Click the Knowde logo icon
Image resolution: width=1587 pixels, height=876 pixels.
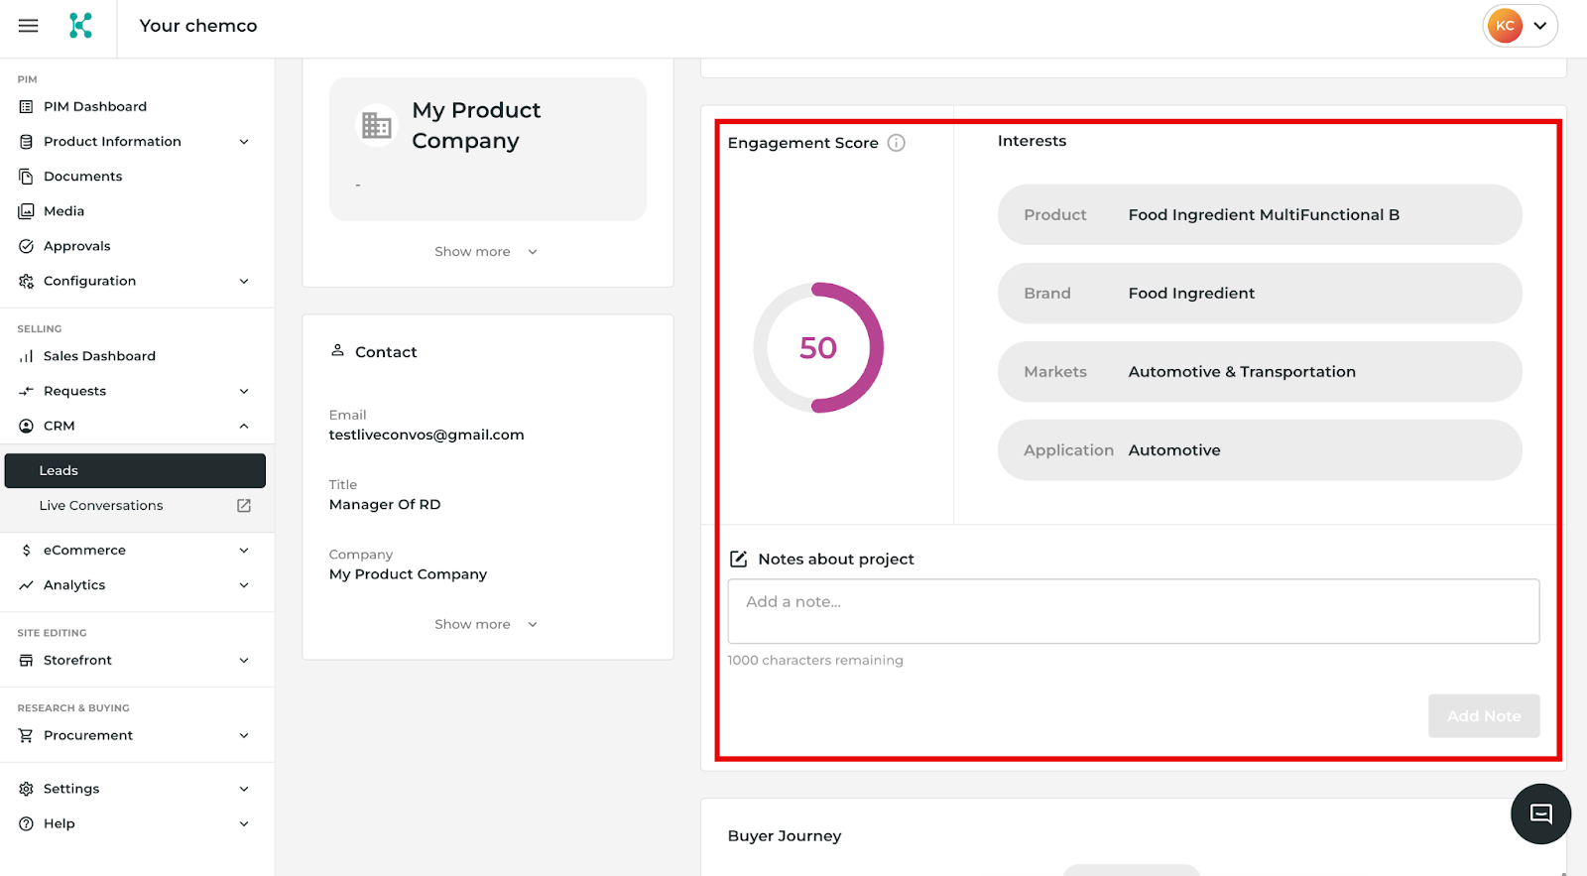[80, 26]
